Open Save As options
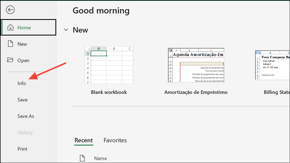Image resolution: width=290 pixels, height=163 pixels. click(26, 116)
